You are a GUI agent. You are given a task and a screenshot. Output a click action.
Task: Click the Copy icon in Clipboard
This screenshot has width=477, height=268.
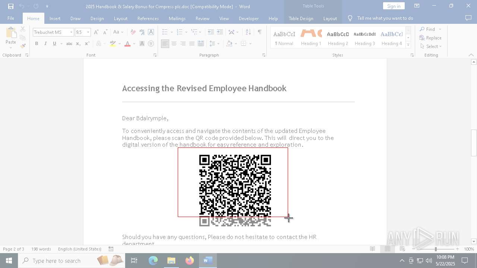click(x=23, y=38)
